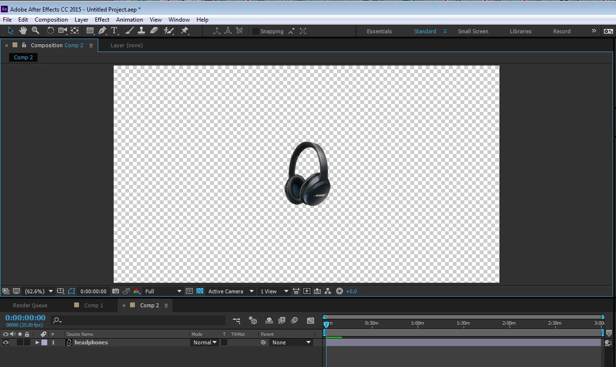
Task: Toggle Hide Shy Layers in timeline
Action: click(269, 320)
